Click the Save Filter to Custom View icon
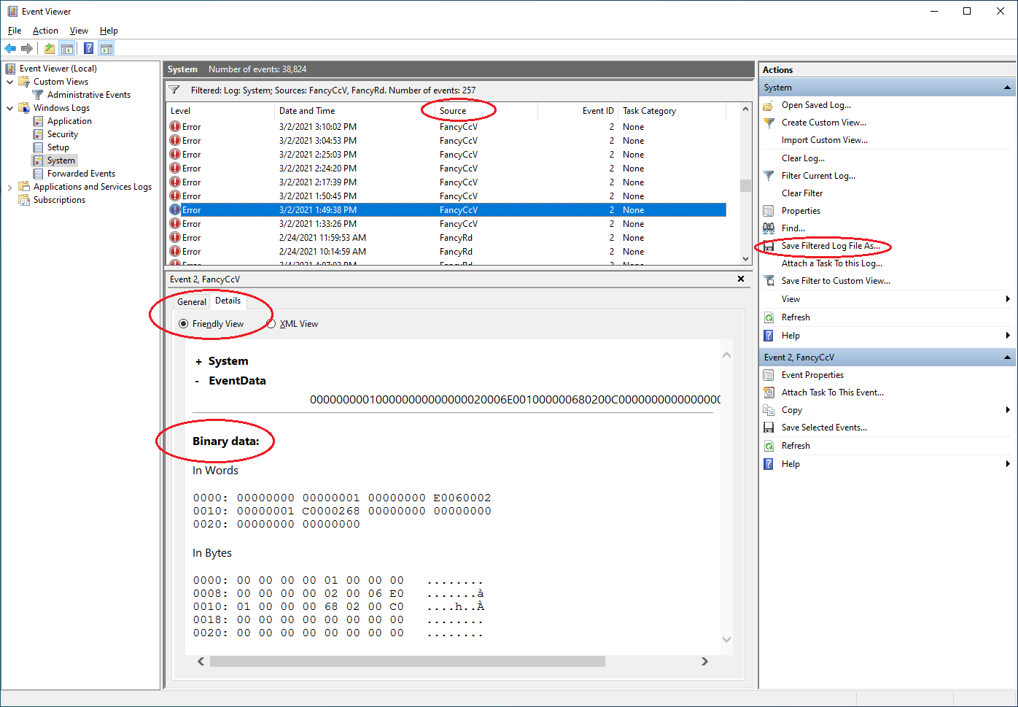1018x707 pixels. point(769,281)
